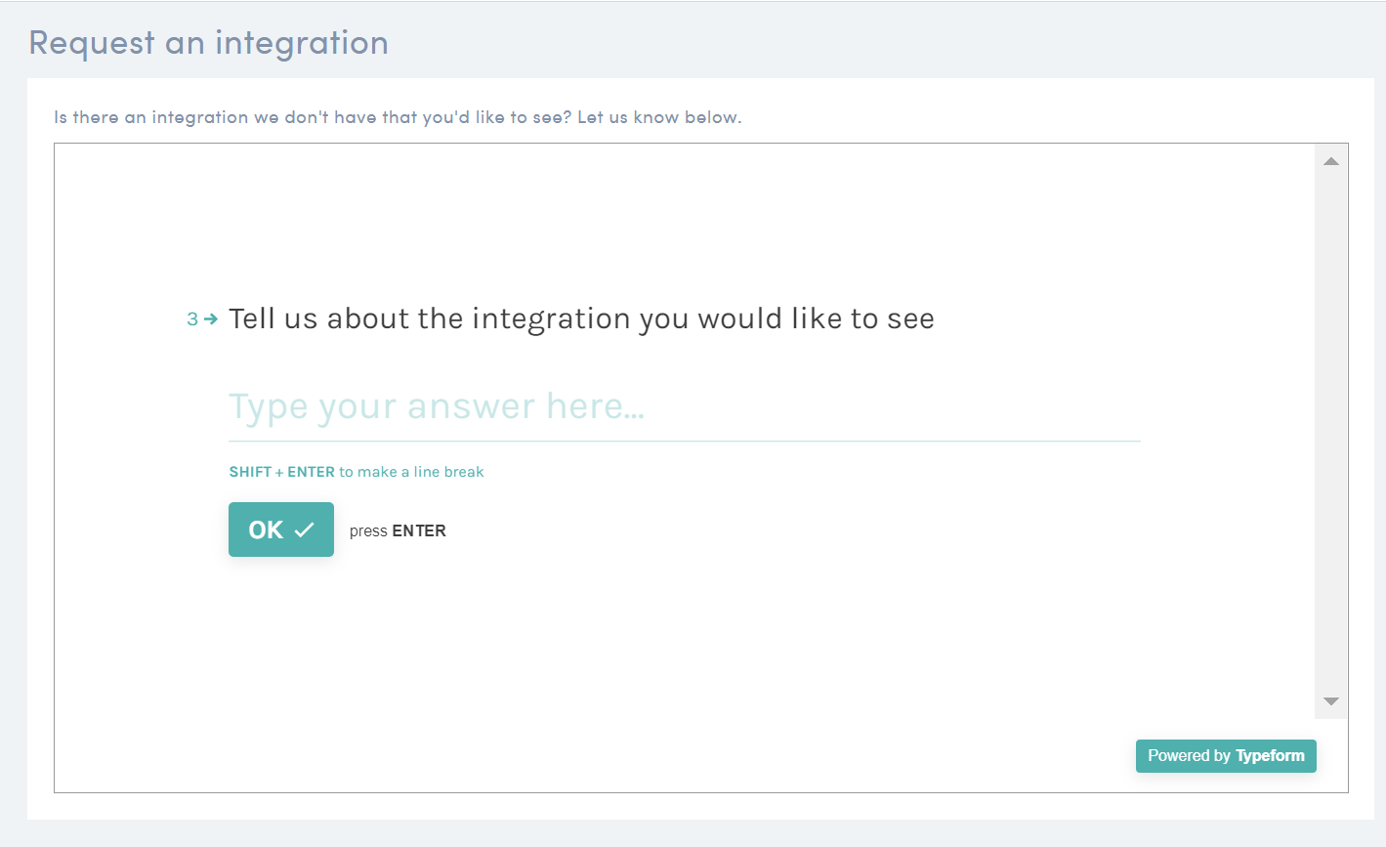The height and width of the screenshot is (847, 1386).
Task: Click the scrollbar up arrow
Action: tap(1330, 161)
